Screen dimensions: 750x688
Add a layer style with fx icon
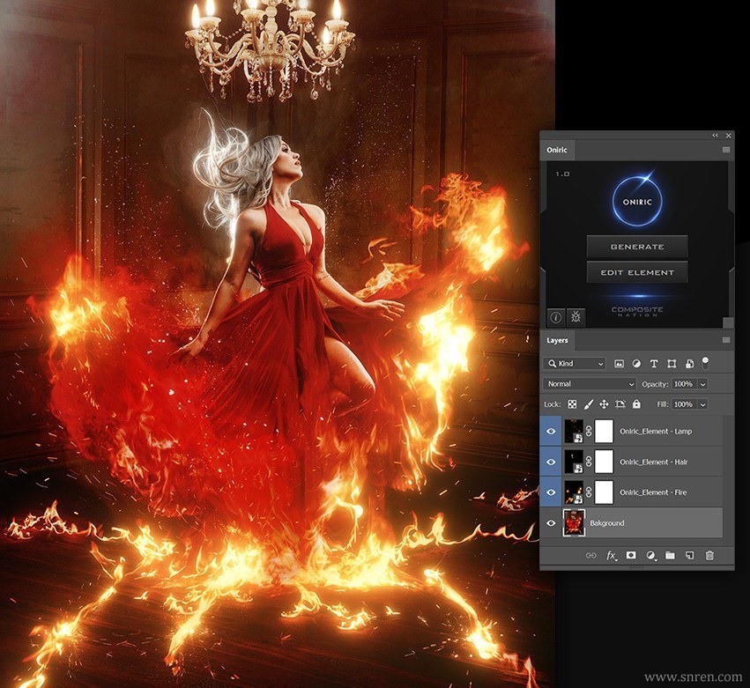[612, 556]
